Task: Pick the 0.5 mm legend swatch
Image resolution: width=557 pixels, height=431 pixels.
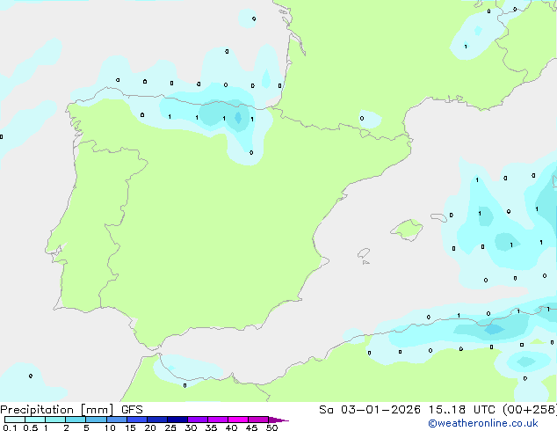Action: coord(35,420)
